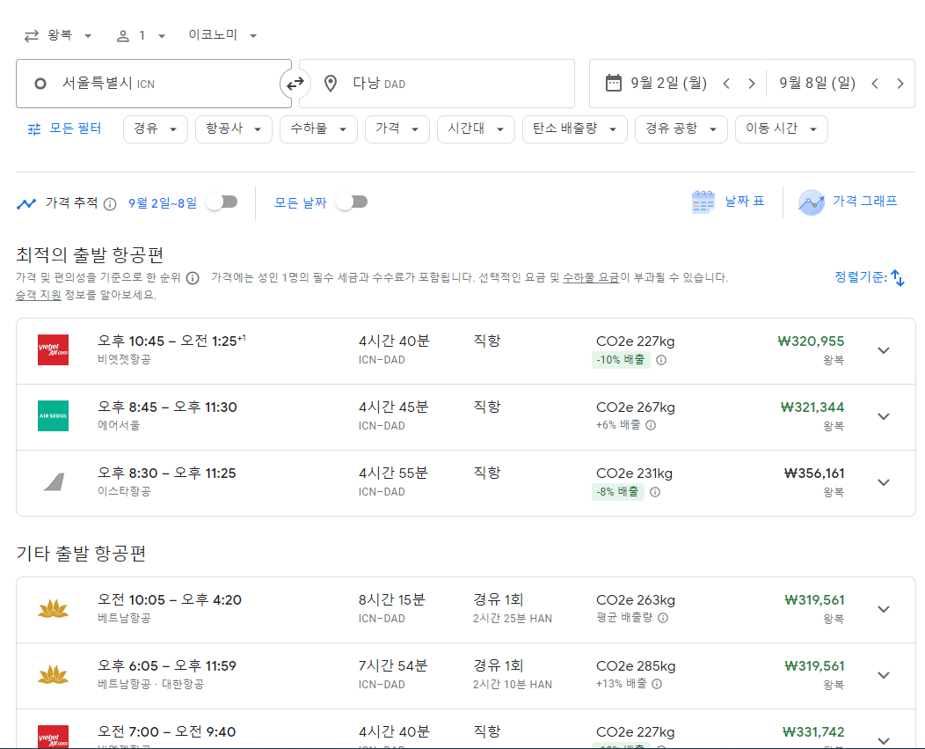
Task: Swap origin and destination airports
Action: coord(294,83)
